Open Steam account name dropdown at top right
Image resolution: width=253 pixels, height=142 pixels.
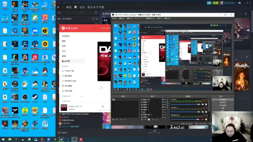tap(230, 3)
